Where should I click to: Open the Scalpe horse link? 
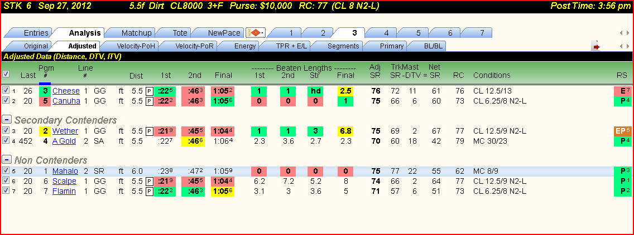point(65,181)
